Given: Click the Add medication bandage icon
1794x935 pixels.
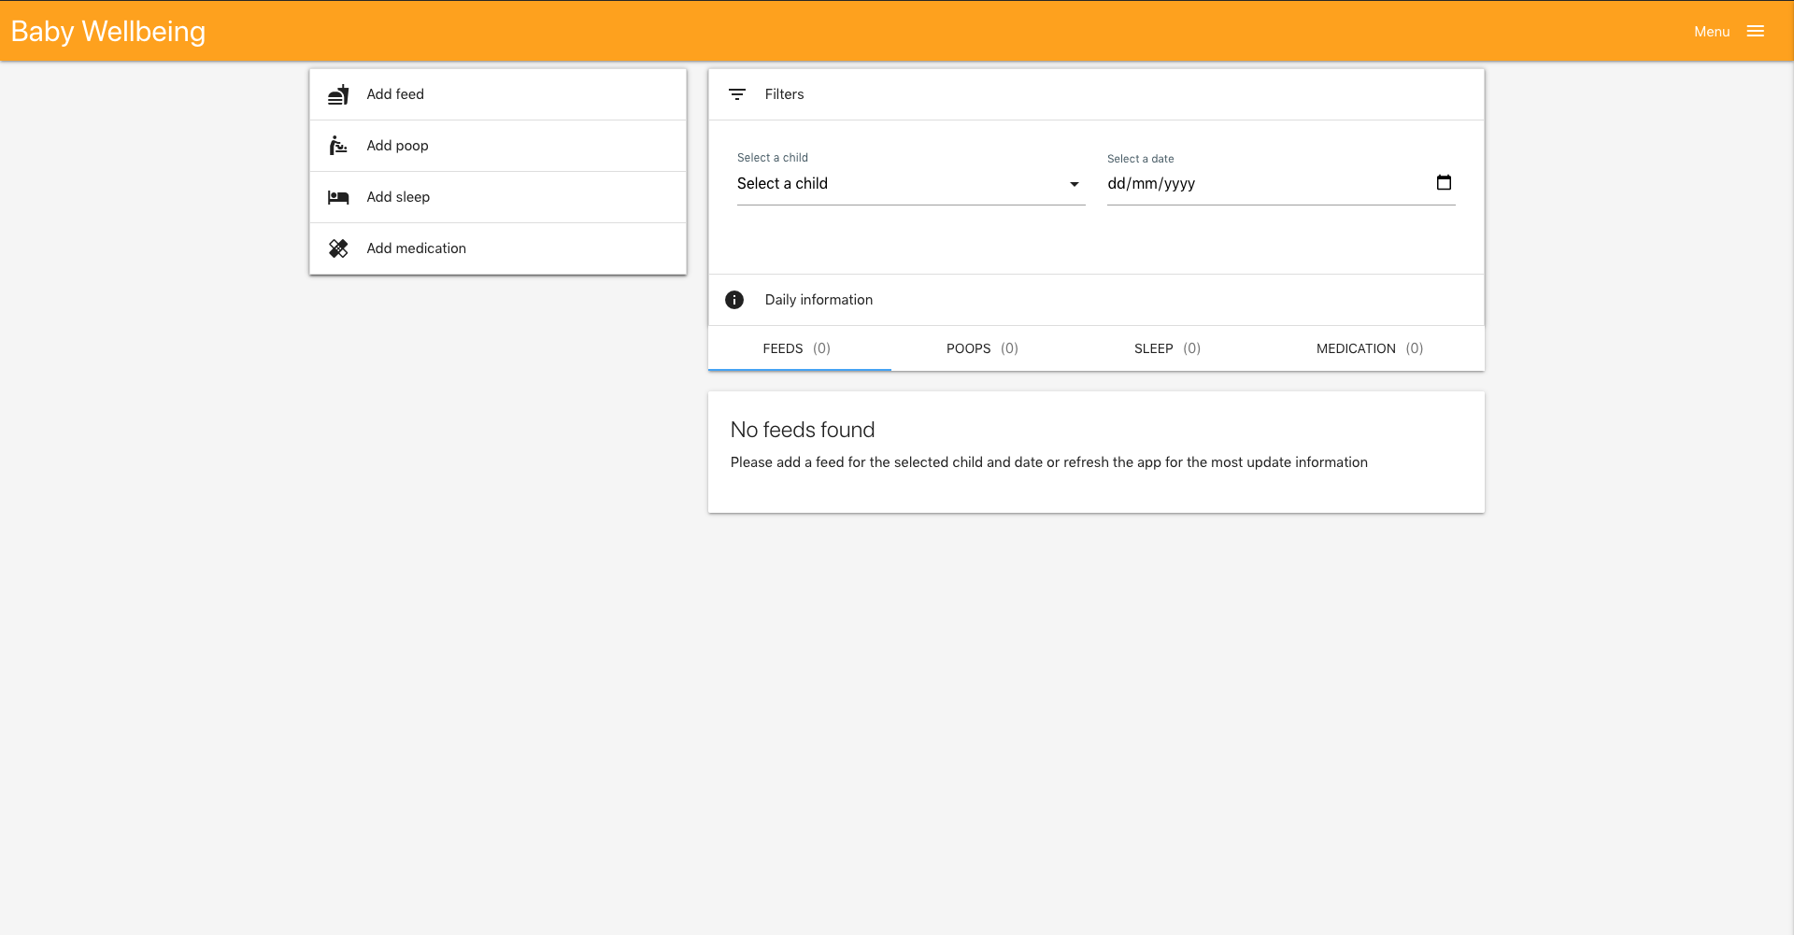Looking at the screenshot, I should pos(338,248).
